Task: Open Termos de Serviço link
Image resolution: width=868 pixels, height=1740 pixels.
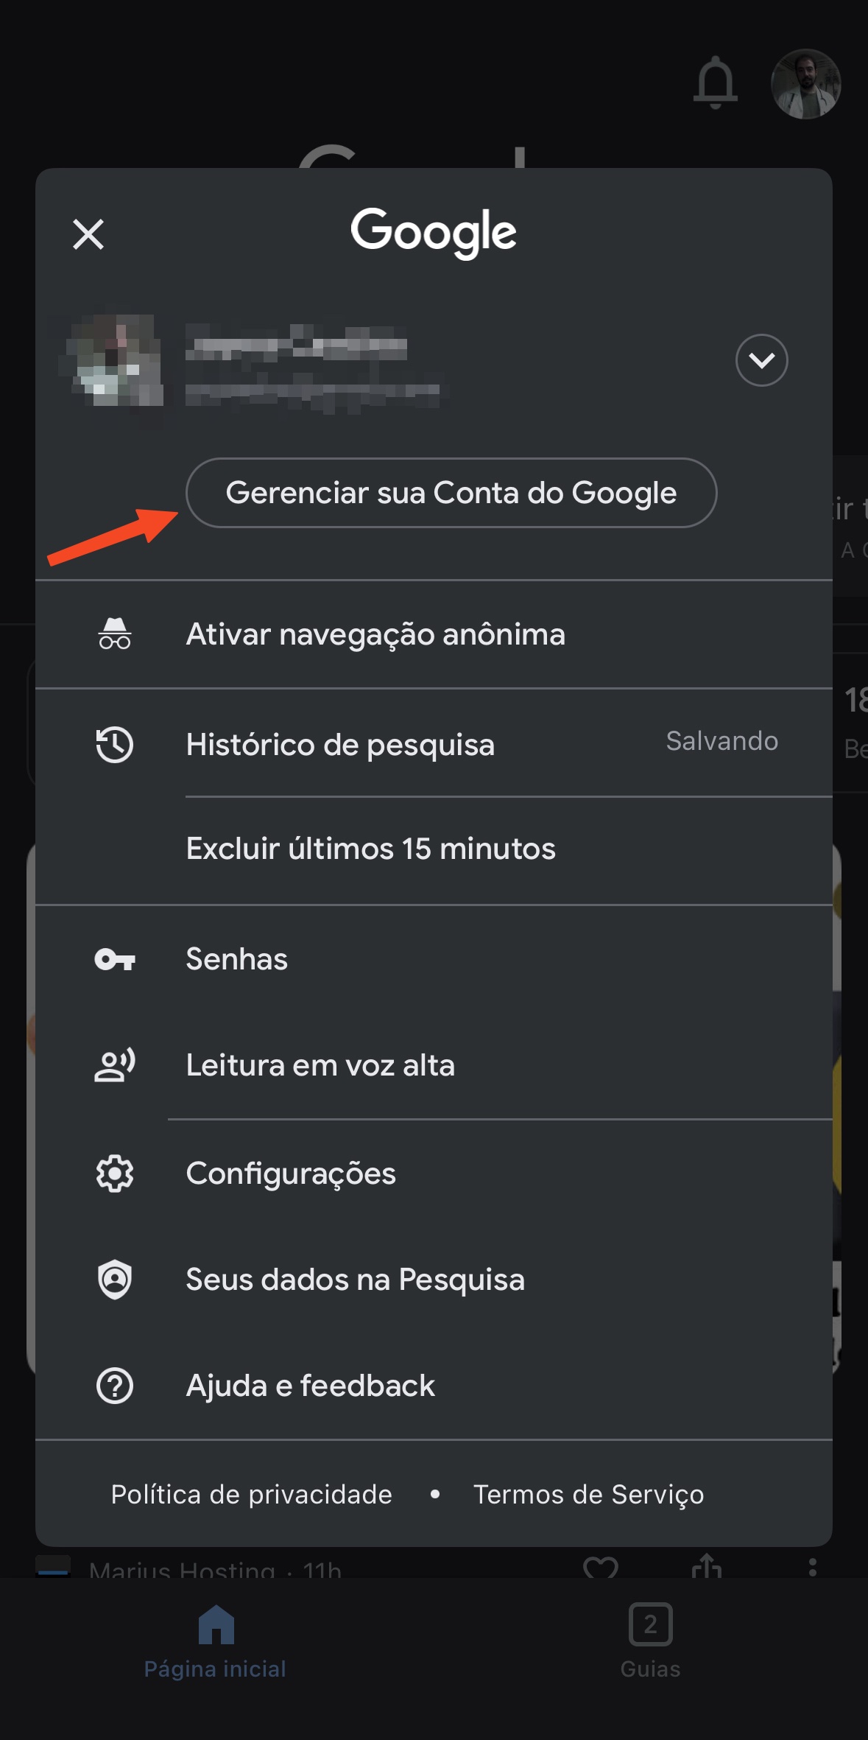Action: [588, 1495]
